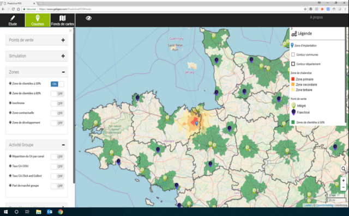Click the eye visibility icon in top bar
Screen dimensions: 349x216
(88, 18)
